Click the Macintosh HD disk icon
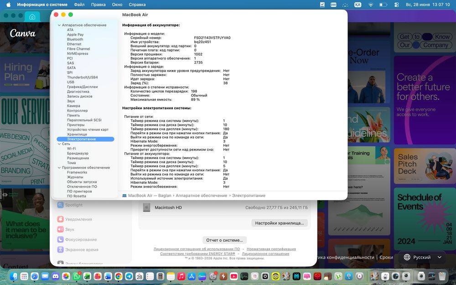The width and height of the screenshot is (456, 285). click(146, 207)
